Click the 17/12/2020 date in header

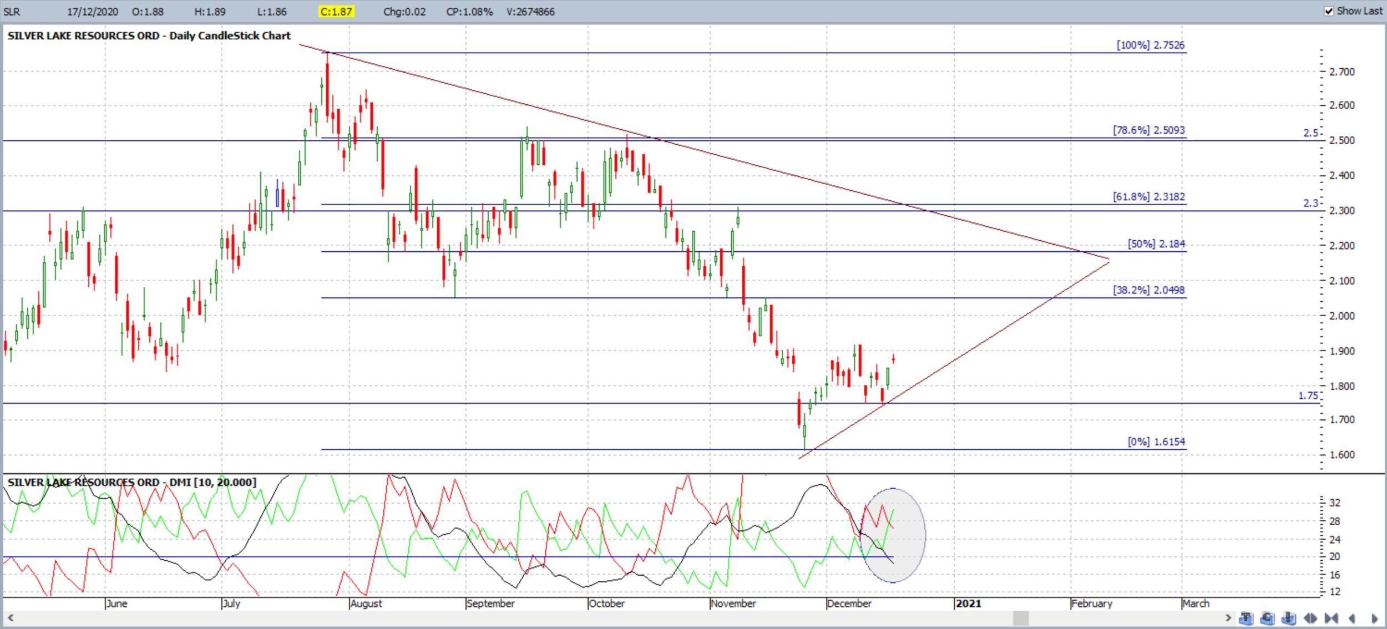click(x=93, y=12)
